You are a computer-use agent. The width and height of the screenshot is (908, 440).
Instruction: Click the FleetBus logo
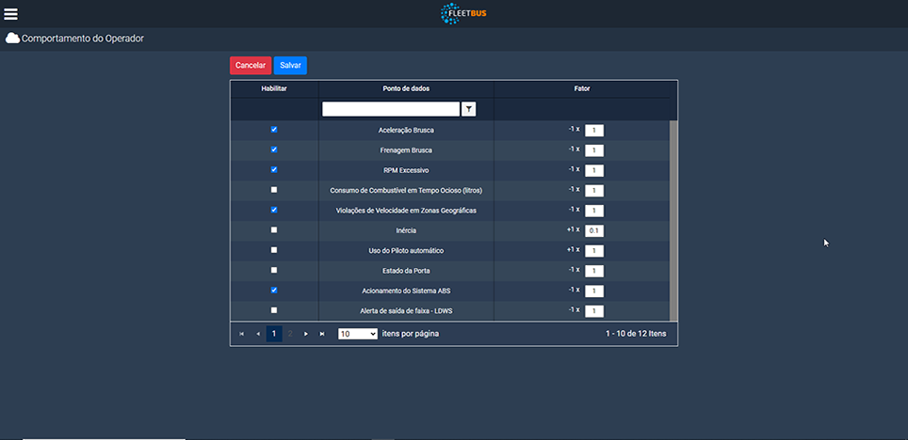click(x=463, y=13)
